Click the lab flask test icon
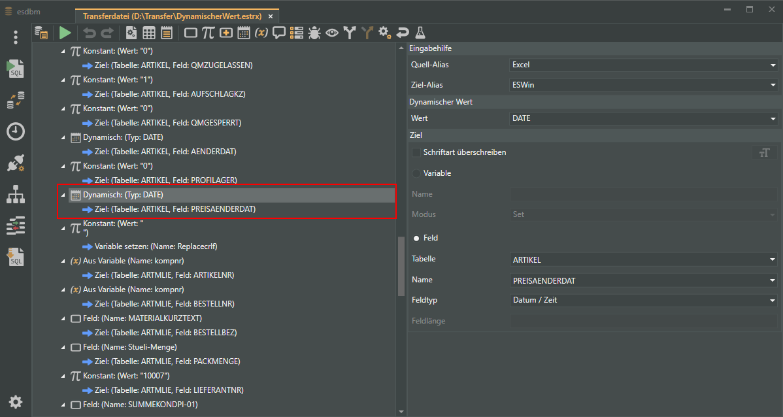The image size is (783, 417). [x=420, y=33]
